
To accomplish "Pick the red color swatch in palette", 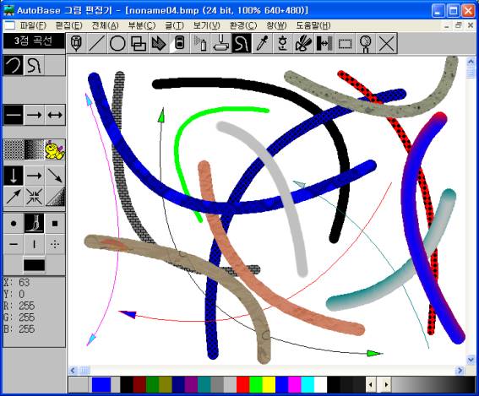I will click(x=242, y=385).
